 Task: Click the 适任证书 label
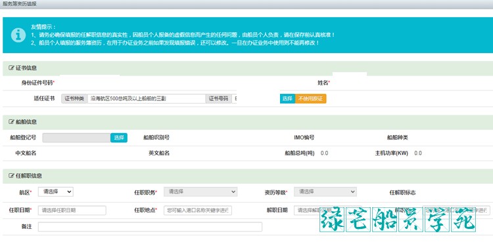(44, 98)
